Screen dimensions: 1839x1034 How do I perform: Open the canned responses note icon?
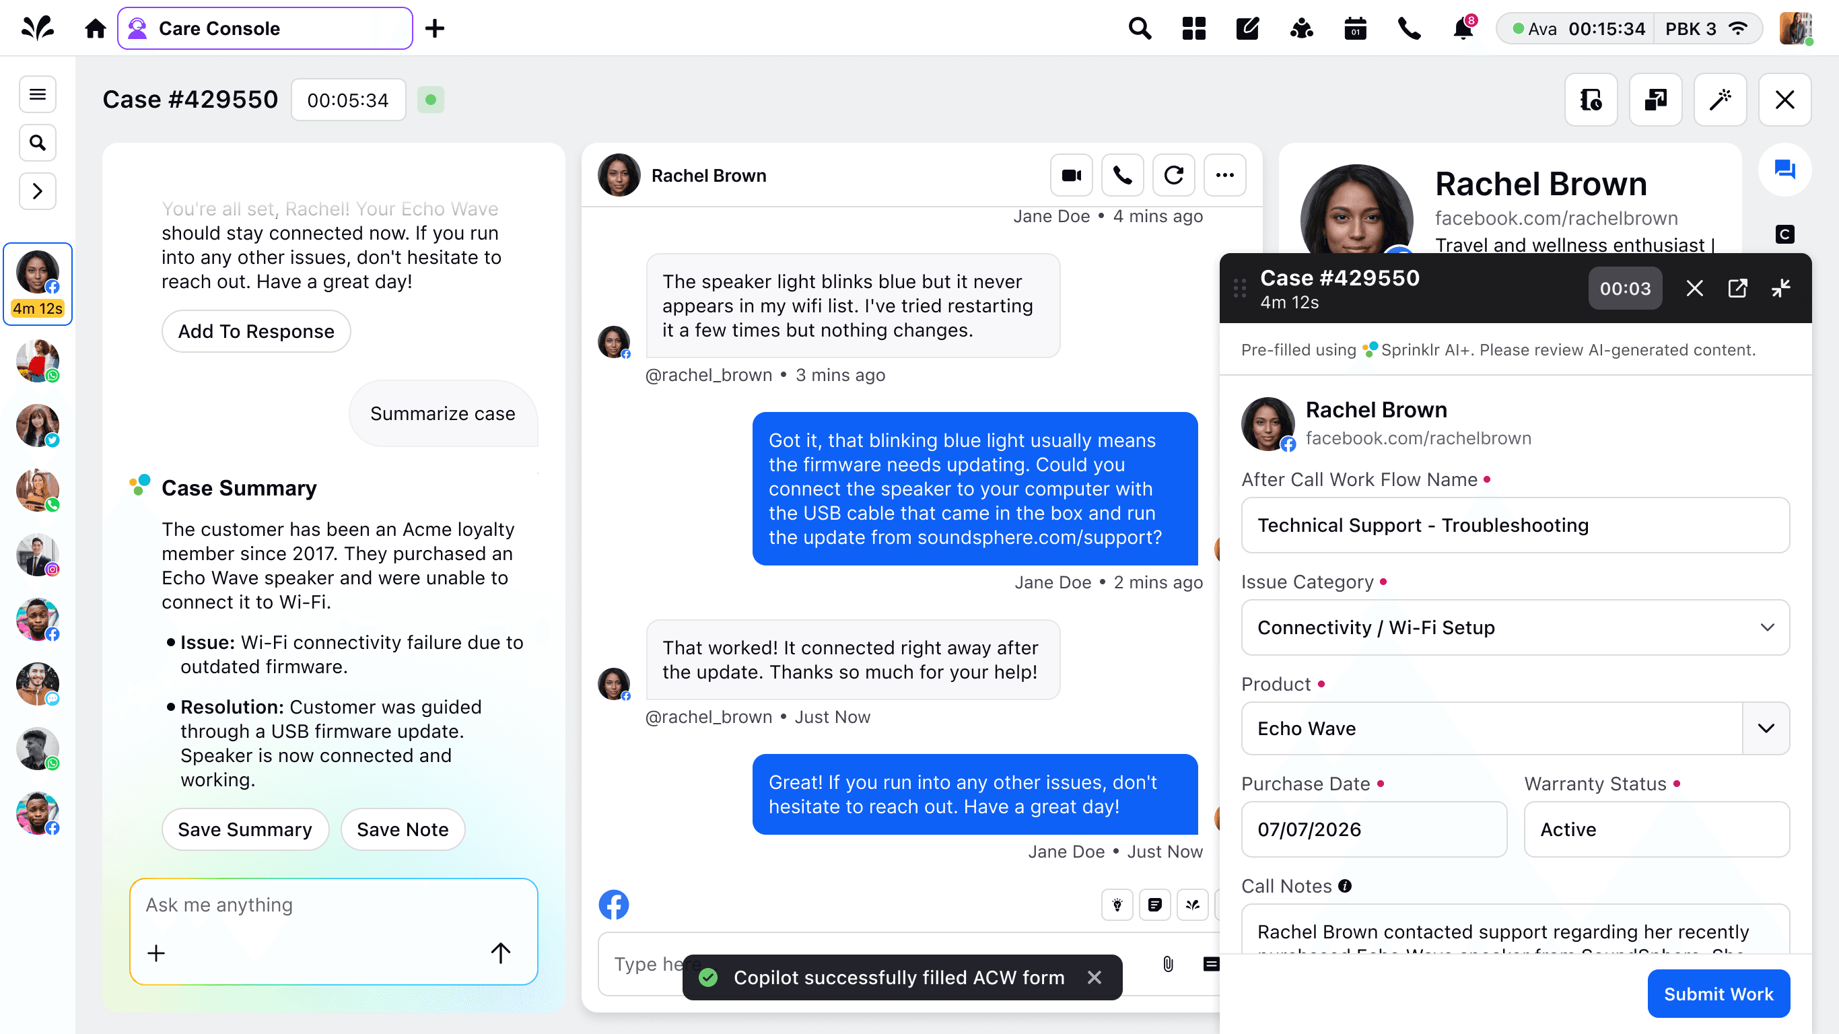coord(1155,905)
